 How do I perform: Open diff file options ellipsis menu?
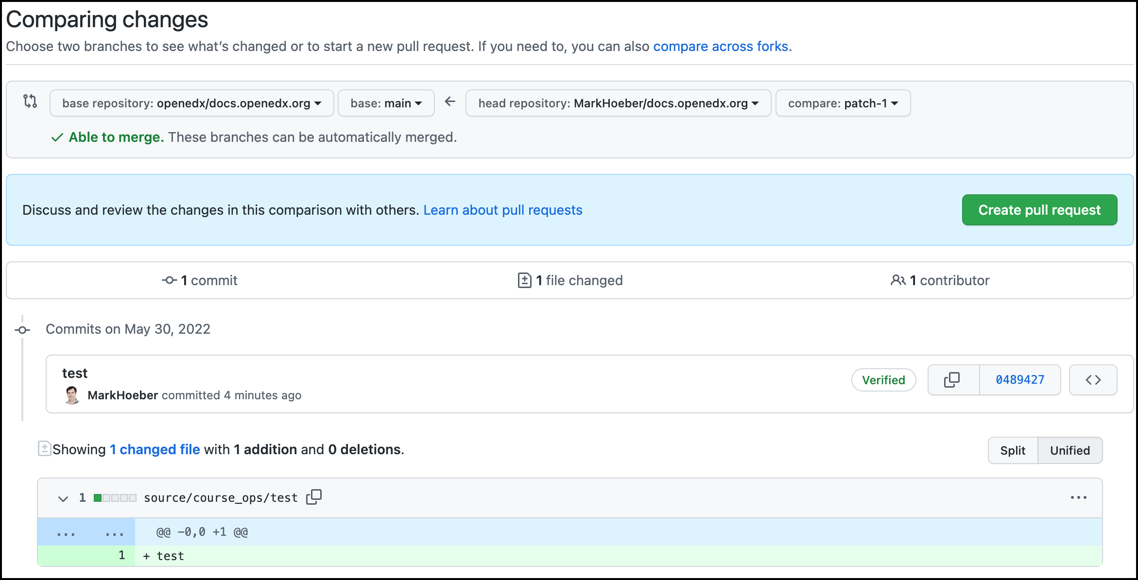1078,497
